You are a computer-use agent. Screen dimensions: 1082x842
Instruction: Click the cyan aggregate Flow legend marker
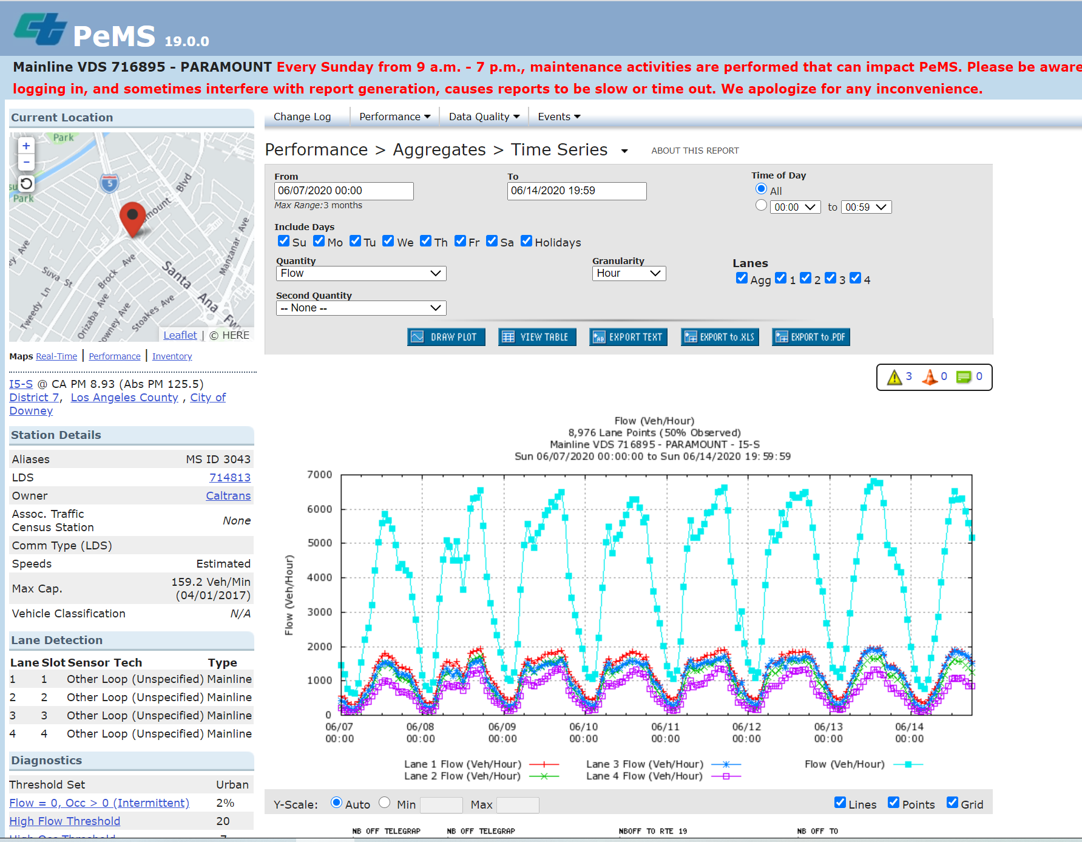908,764
